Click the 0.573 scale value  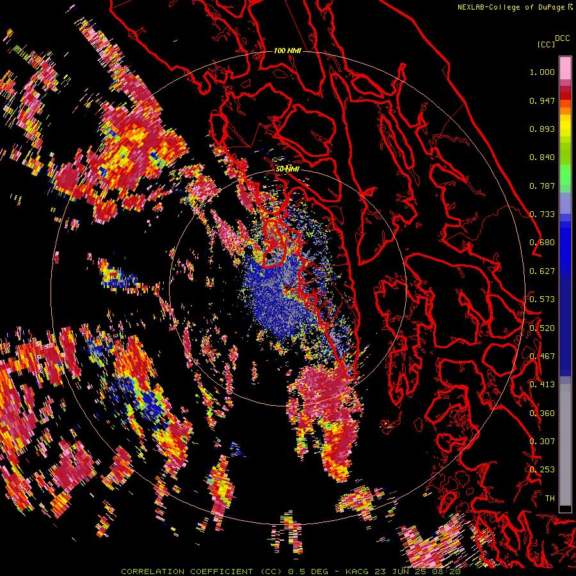542,300
